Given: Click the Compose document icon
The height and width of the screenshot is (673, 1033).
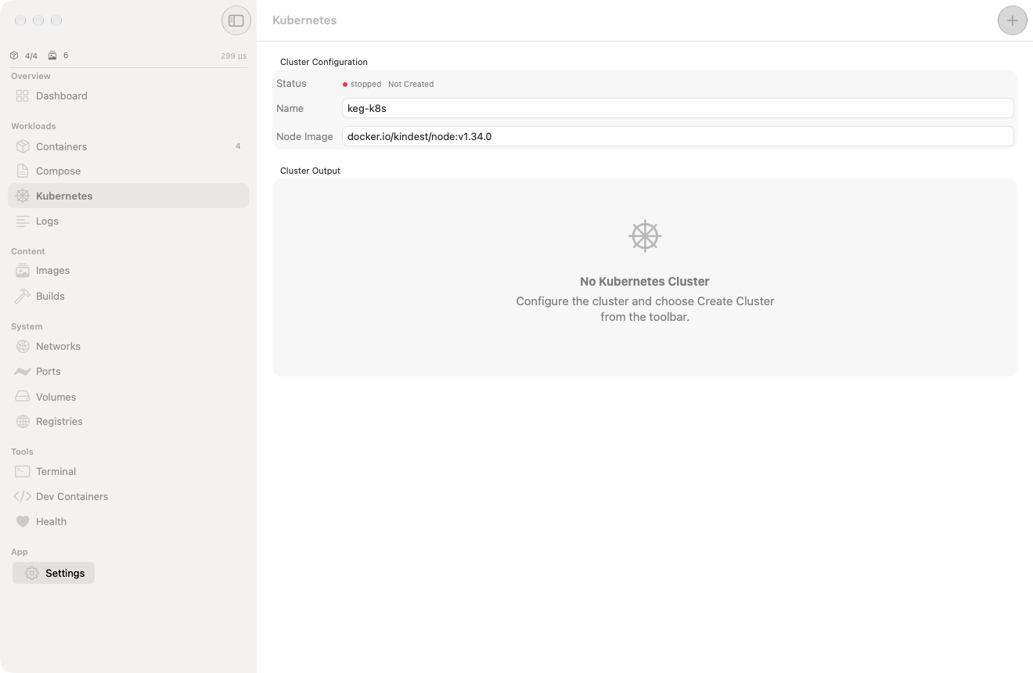Looking at the screenshot, I should point(23,171).
